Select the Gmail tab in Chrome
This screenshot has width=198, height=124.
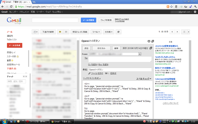point(16,2)
